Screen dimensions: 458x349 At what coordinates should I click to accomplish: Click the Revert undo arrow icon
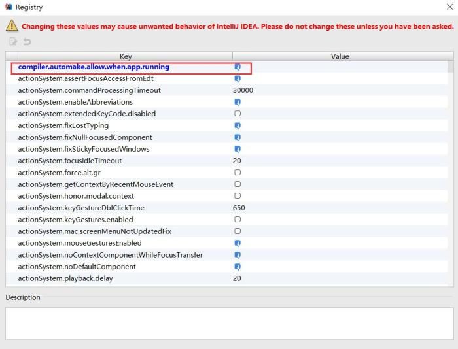tap(27, 42)
